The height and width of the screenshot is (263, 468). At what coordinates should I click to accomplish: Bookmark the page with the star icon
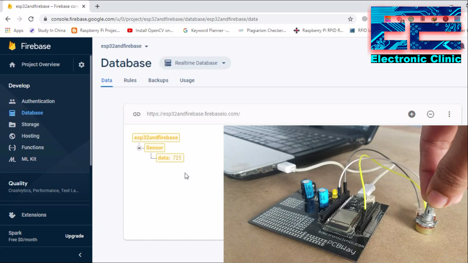(350, 19)
